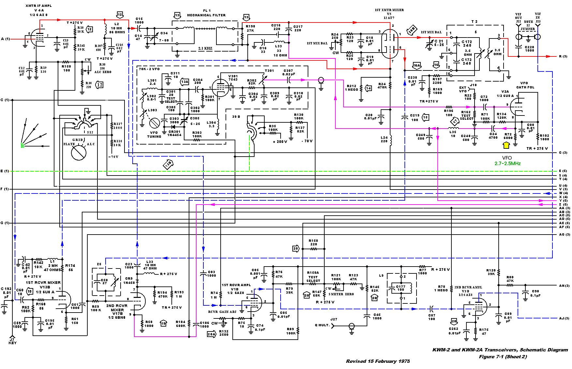Click the C220 1000 capacitor label
The height and width of the screenshot is (369, 572).
[529, 49]
